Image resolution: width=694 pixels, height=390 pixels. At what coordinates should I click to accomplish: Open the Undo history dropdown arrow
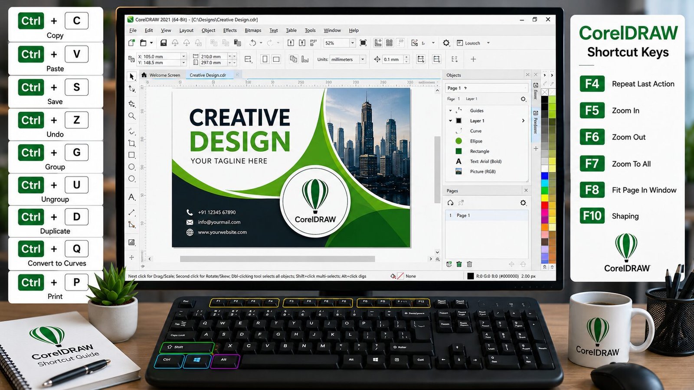[261, 43]
